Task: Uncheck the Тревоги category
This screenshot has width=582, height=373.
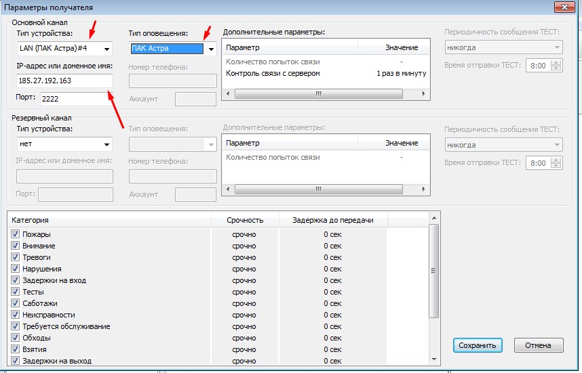Action: click(15, 257)
